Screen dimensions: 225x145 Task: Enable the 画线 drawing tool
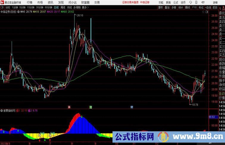coord(187,7)
